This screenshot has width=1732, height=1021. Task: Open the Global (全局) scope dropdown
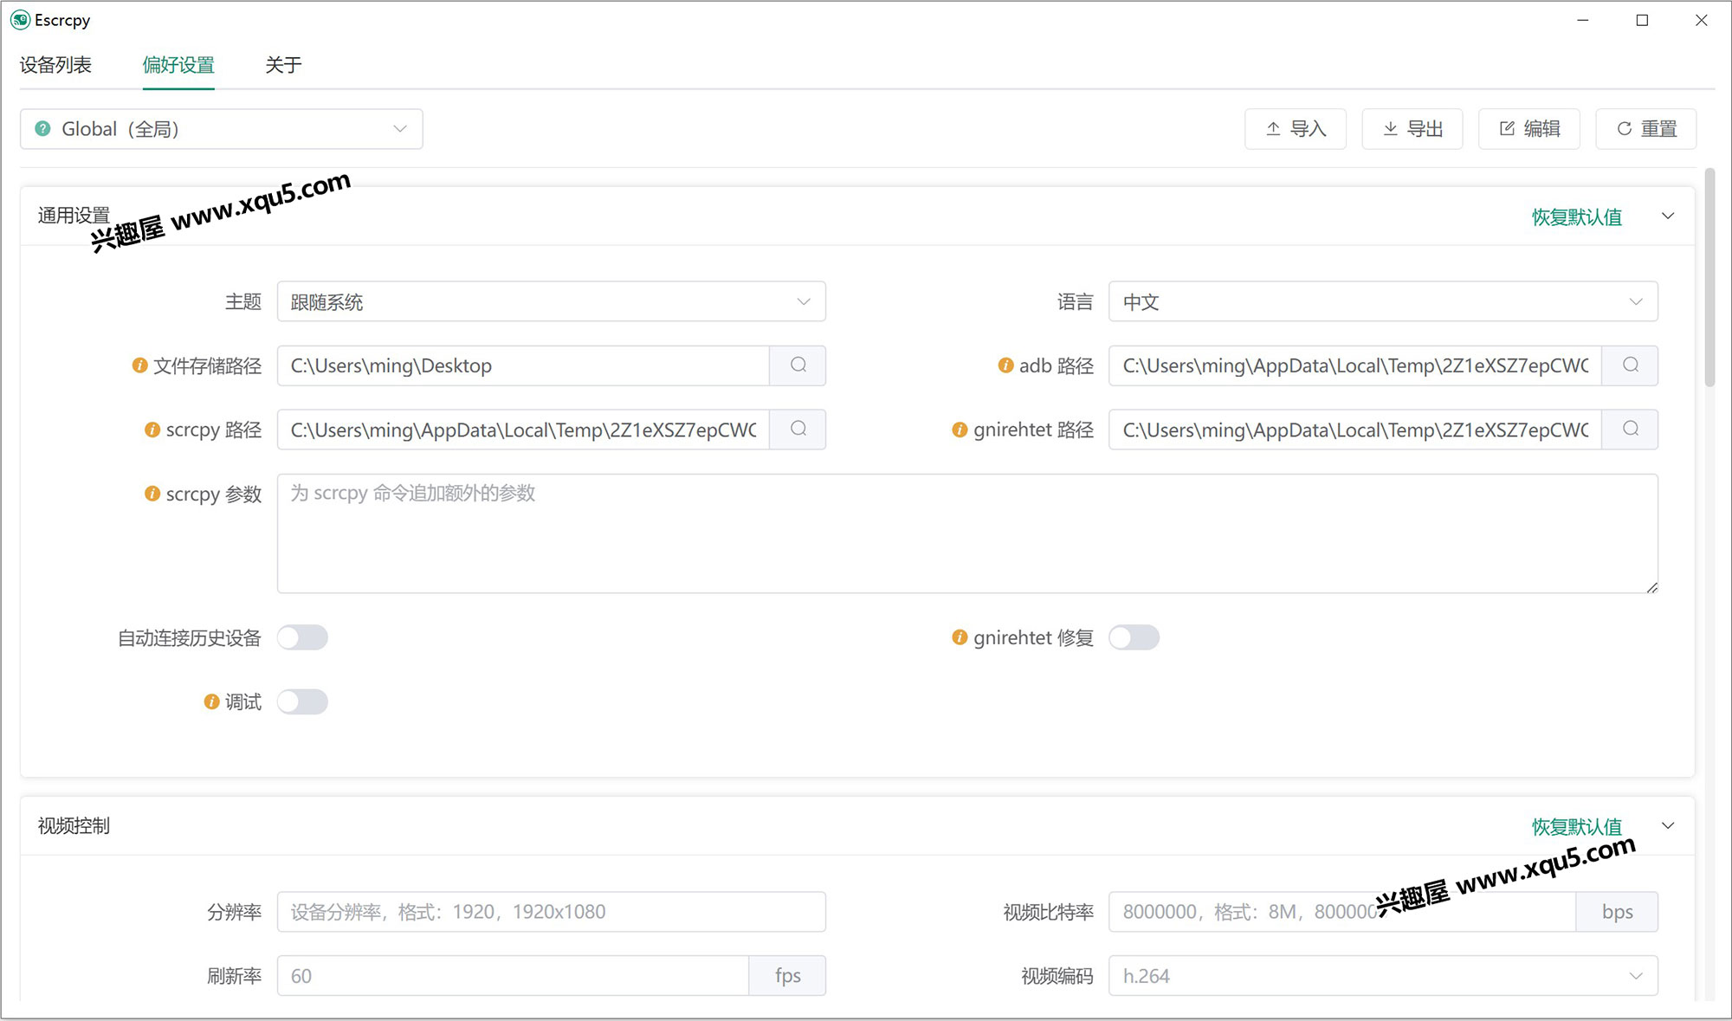click(x=222, y=129)
